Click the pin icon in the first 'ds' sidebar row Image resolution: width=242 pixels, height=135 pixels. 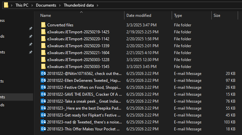(31, 36)
